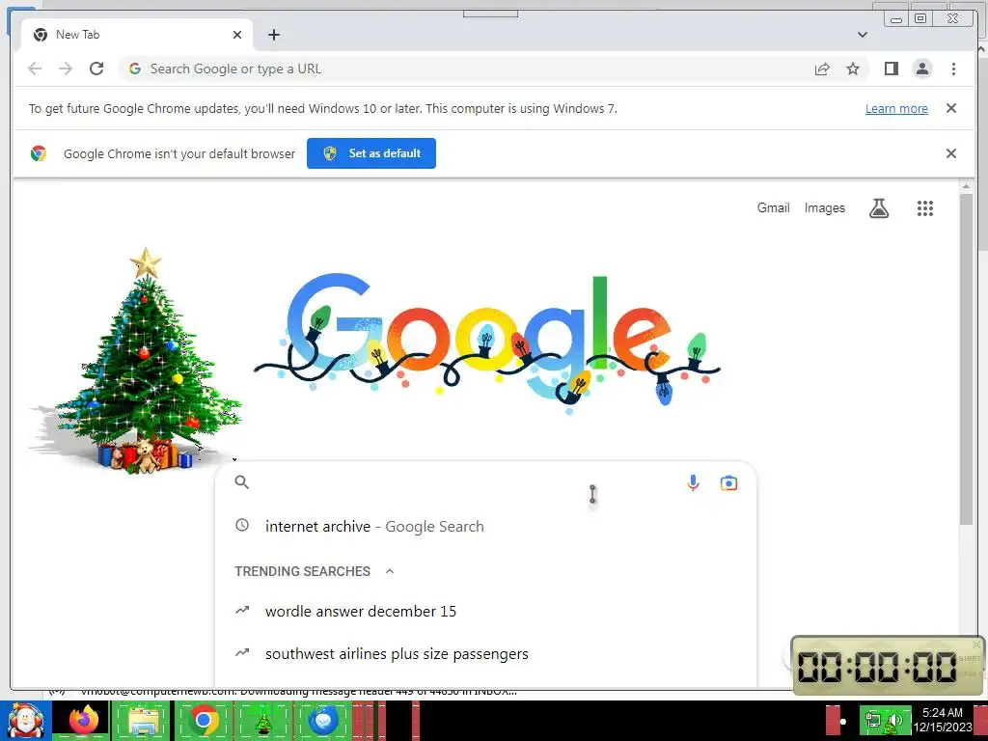Open Search Labs flask icon
The height and width of the screenshot is (741, 988).
[x=879, y=208]
